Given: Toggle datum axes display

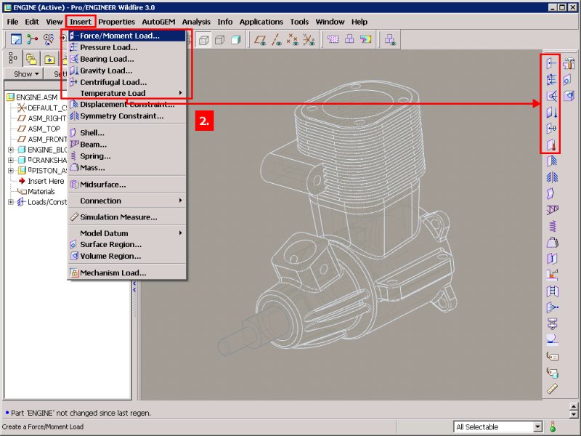Looking at the screenshot, I should (277, 40).
